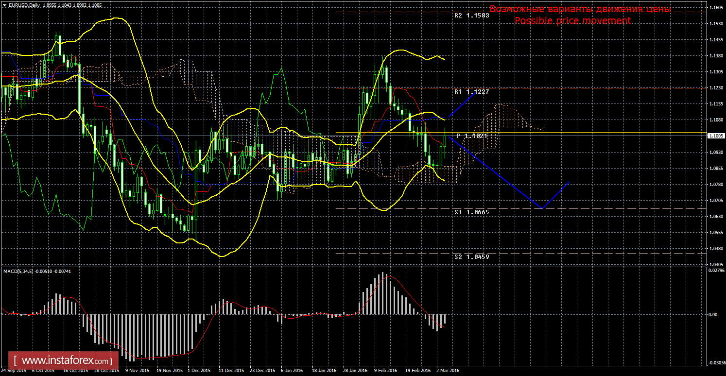Image resolution: width=726 pixels, height=376 pixels.
Task: Click the EURUSD,Daily chart title
Action: click(23, 4)
